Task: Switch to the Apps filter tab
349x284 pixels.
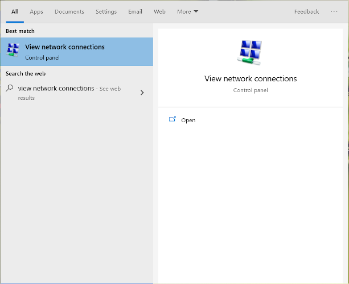Action: tap(36, 11)
